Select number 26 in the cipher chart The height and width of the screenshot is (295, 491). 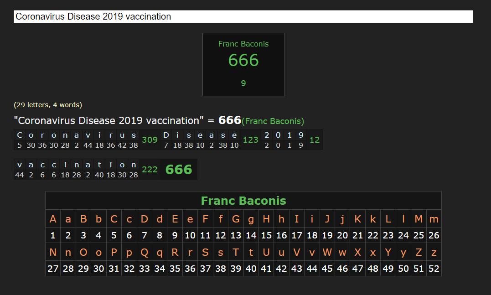point(434,235)
